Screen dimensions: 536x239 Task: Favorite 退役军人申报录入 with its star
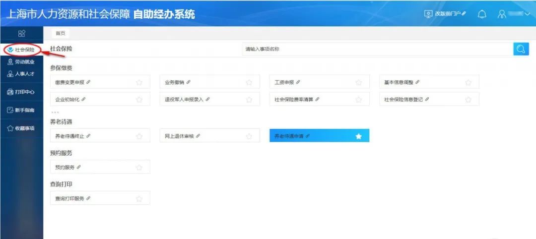point(249,99)
